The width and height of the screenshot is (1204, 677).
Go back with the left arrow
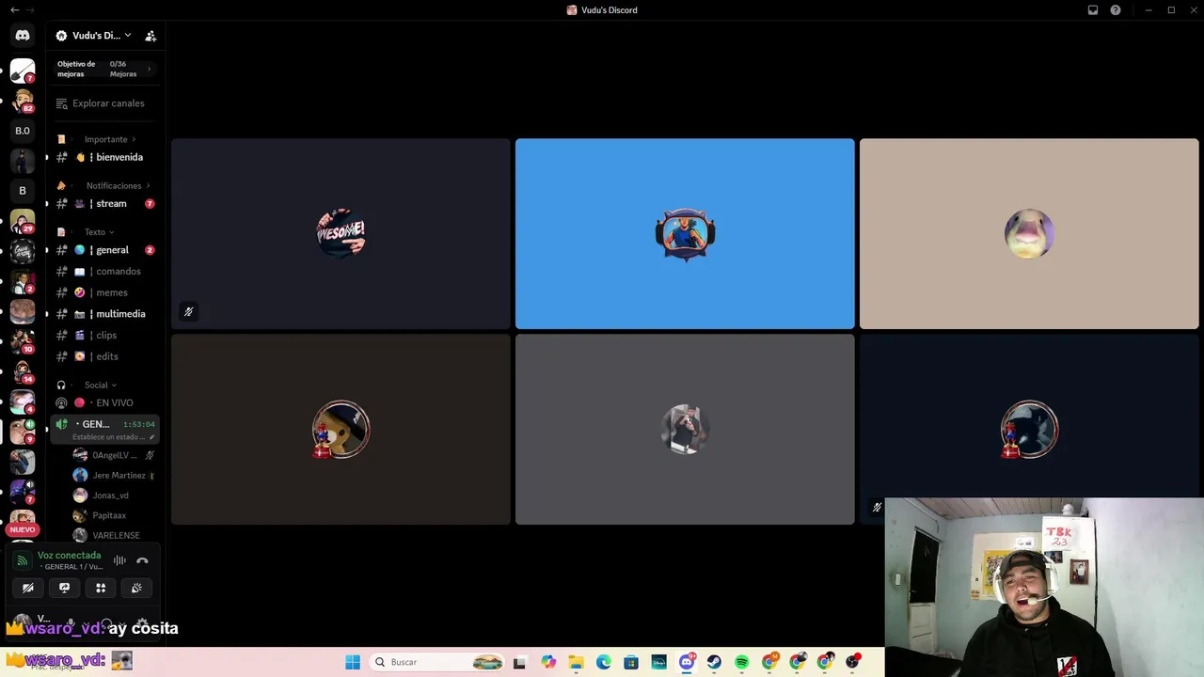(13, 10)
